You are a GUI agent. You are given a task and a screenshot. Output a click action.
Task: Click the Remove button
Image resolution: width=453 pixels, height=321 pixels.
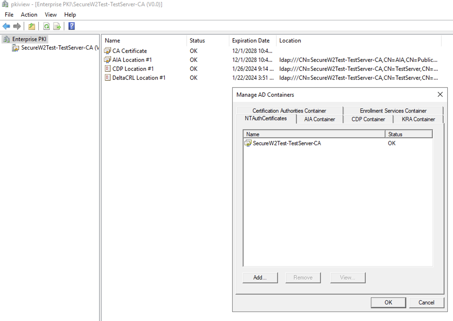click(303, 278)
